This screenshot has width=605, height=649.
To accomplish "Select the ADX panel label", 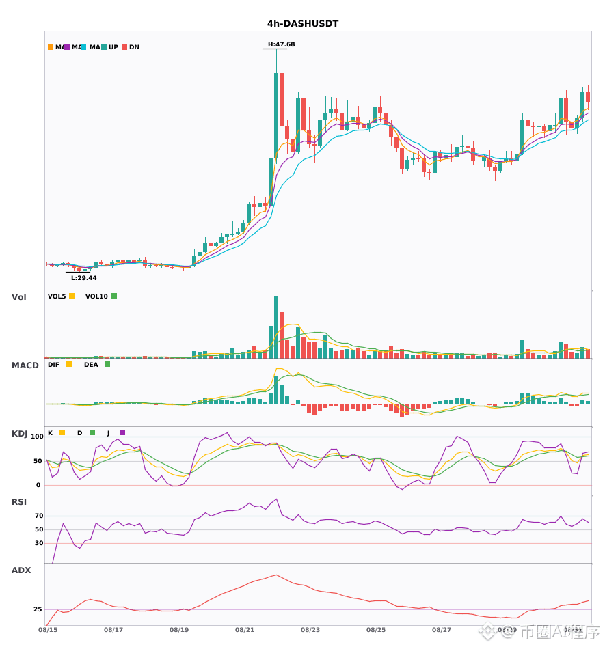I will [21, 570].
